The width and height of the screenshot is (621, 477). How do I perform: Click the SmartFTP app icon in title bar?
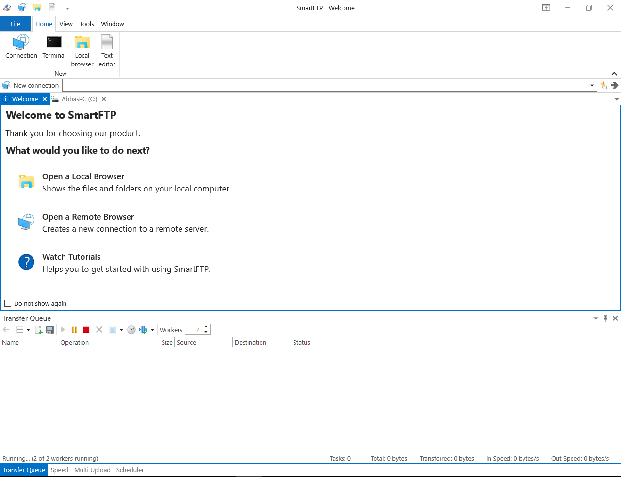click(7, 8)
